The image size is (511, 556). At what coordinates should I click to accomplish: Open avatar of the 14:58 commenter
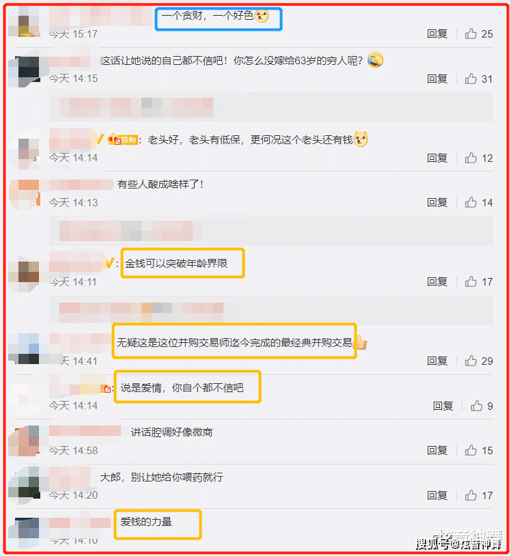pyautogui.click(x=24, y=441)
